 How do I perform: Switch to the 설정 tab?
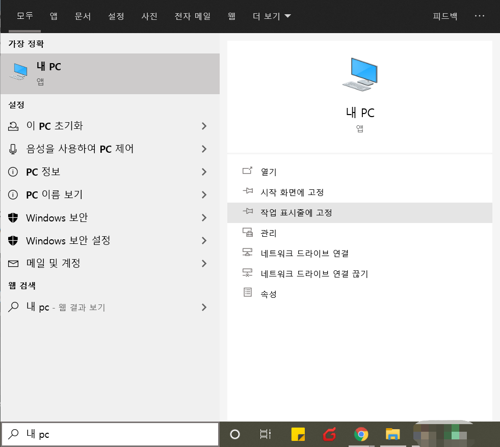point(116,16)
